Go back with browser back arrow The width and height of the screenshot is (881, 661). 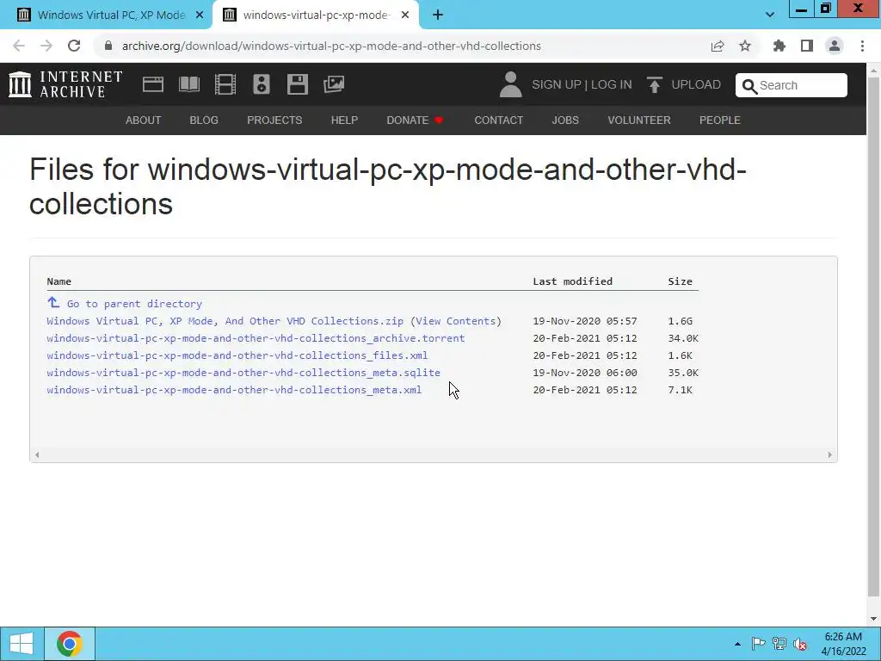tap(19, 46)
